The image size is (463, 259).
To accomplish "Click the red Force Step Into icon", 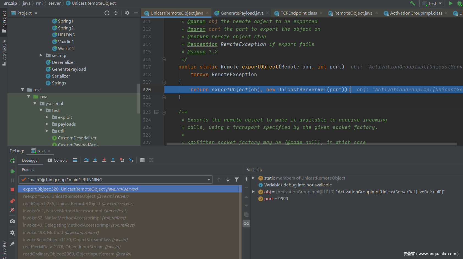I will tap(104, 160).
